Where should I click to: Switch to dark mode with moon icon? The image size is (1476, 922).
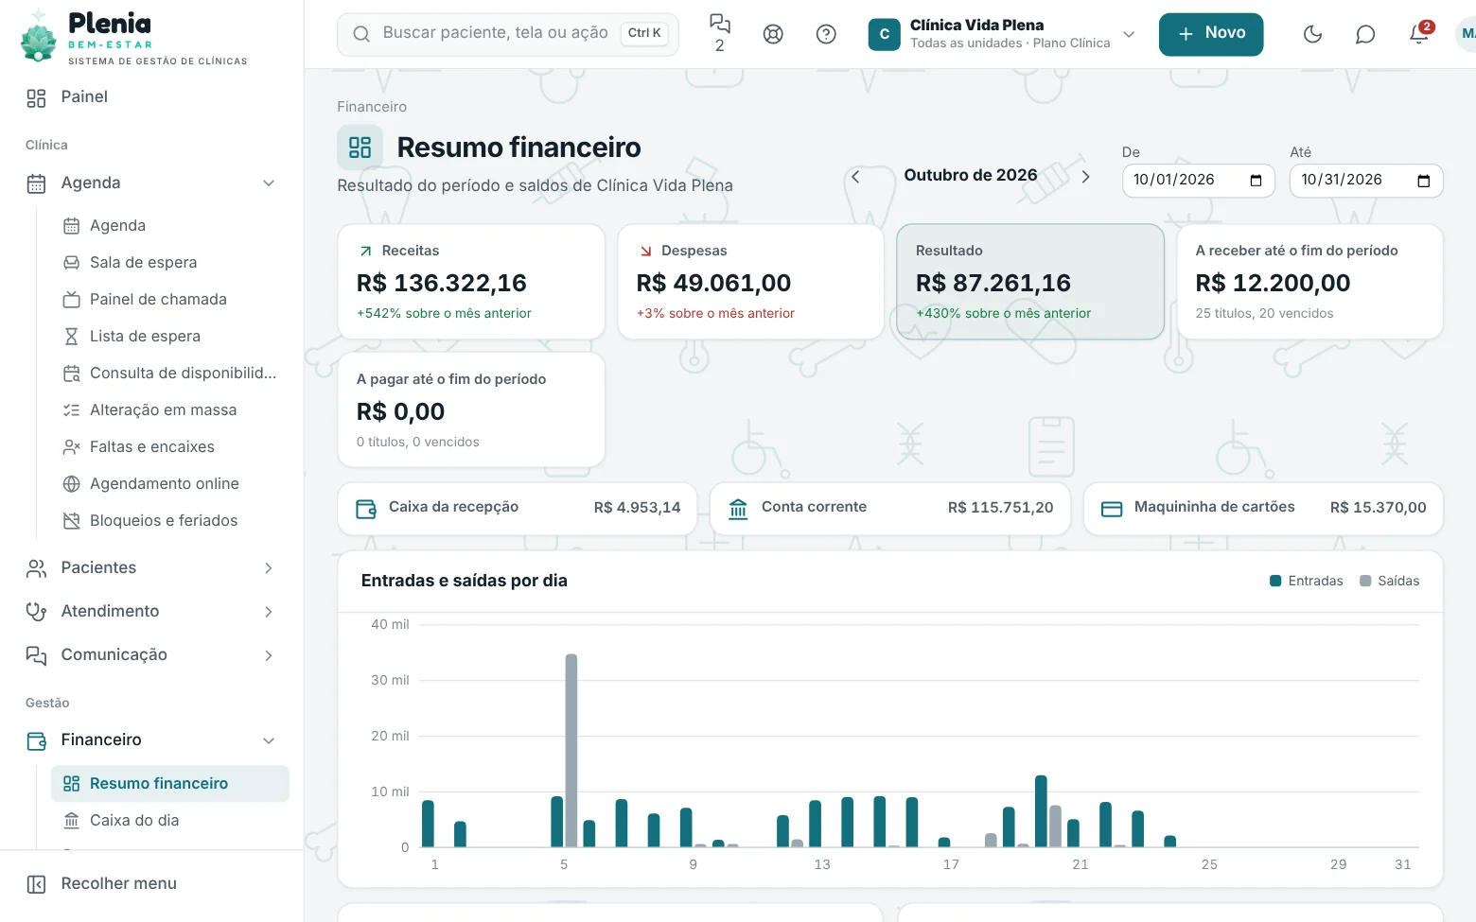pyautogui.click(x=1312, y=34)
